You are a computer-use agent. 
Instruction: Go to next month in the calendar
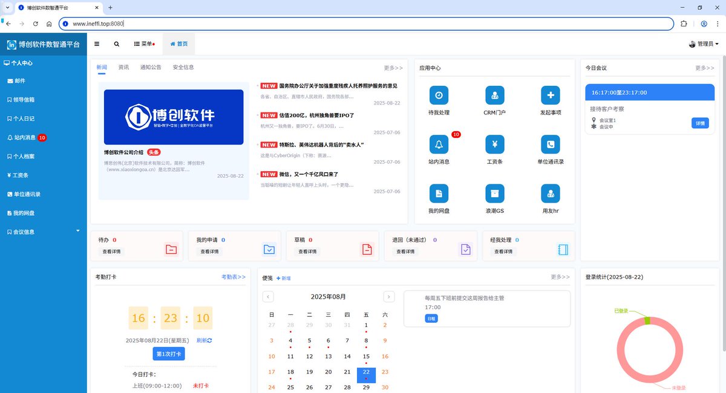(x=389, y=297)
